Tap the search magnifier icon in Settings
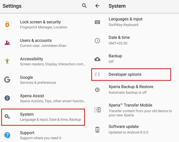 pyautogui.click(x=84, y=6)
